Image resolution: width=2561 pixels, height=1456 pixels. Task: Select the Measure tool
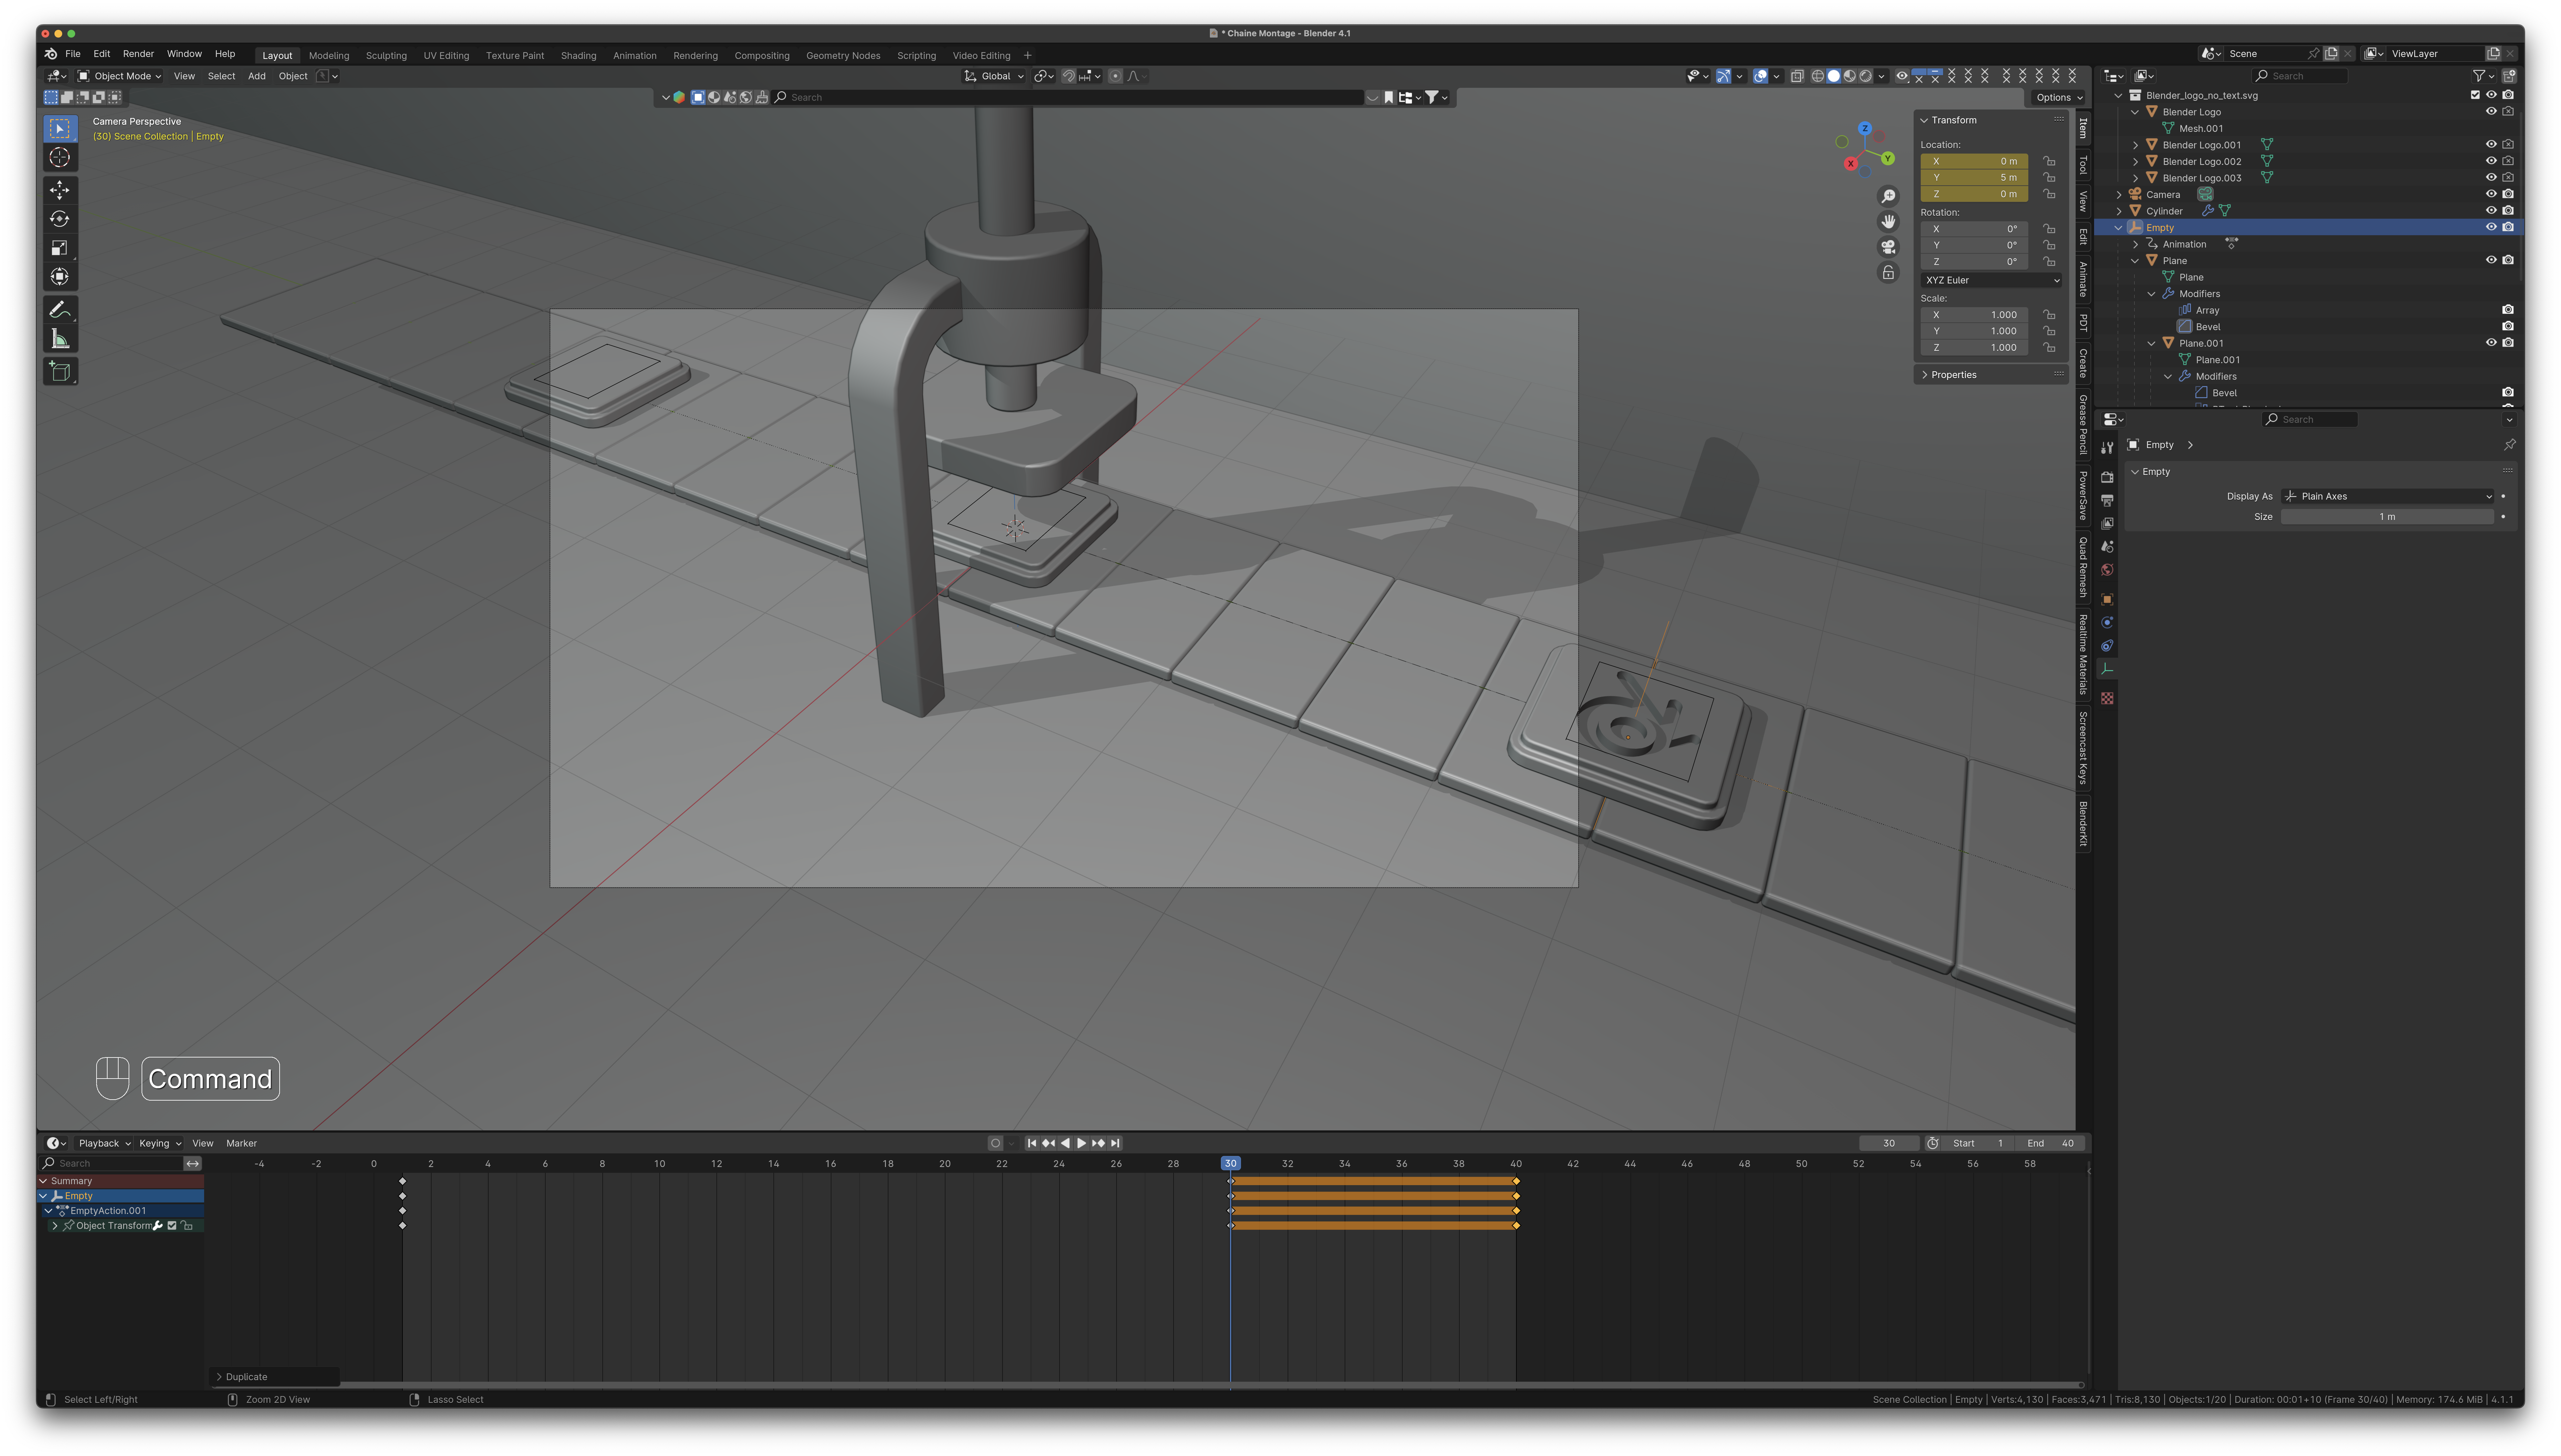coord(60,339)
